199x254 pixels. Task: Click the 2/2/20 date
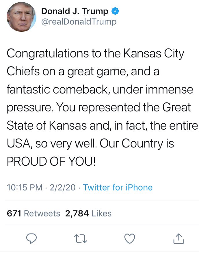[x=63, y=187]
